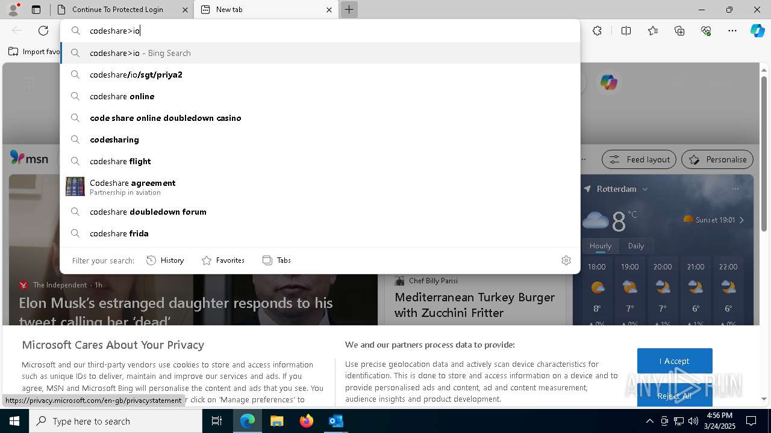
Task: Filter search by Favorites
Action: (223, 260)
